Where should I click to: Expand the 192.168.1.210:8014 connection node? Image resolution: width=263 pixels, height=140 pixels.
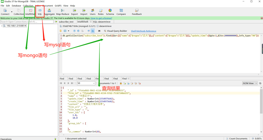coord(2,26)
